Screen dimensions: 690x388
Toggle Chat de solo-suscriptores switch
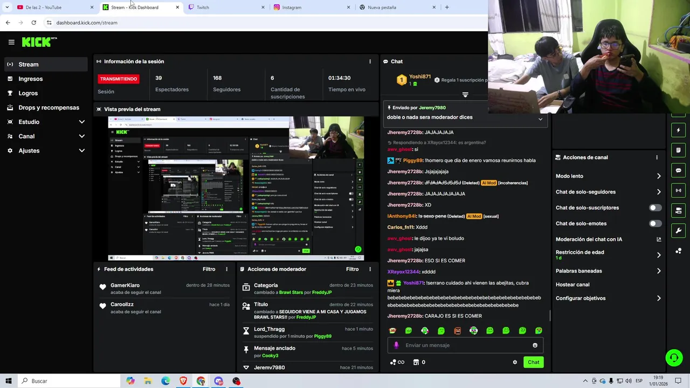655,207
